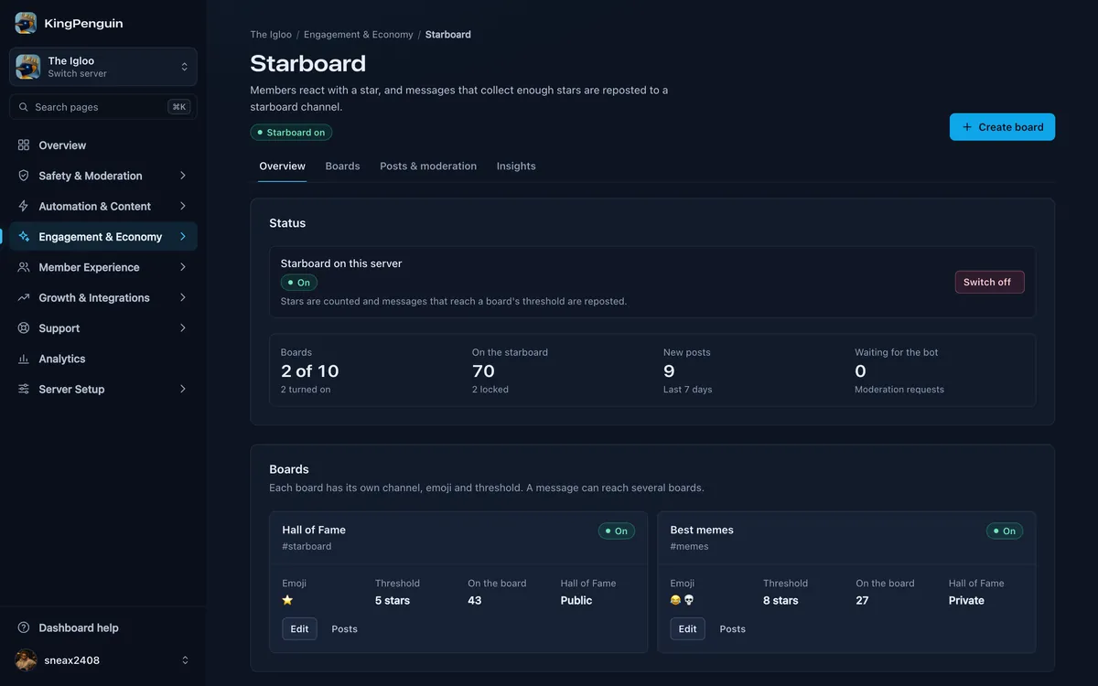The image size is (1098, 686).
Task: Click the On badge under Starboard on this server
Action: tap(299, 283)
